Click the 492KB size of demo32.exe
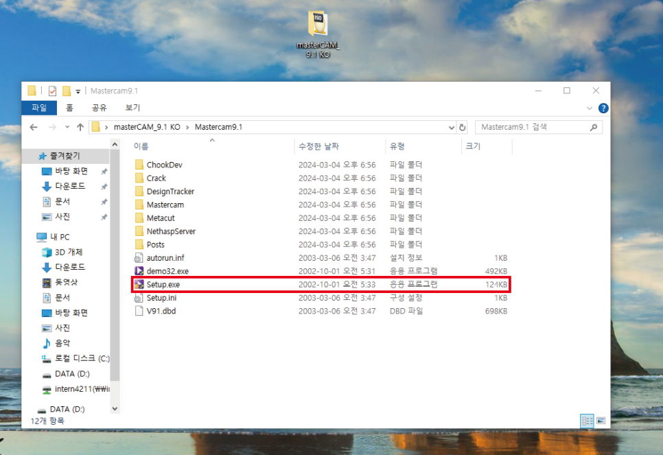 click(496, 271)
